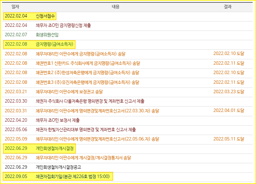Click the result '2022.04.01 도달'
Image resolution: width=256 pixels, height=184 pixels.
tap(229, 111)
